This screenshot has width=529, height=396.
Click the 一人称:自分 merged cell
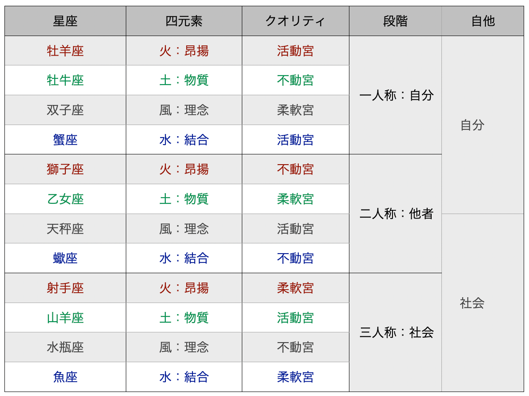(396, 95)
